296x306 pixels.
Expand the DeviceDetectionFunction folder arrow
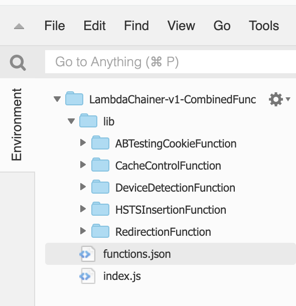coord(83,187)
